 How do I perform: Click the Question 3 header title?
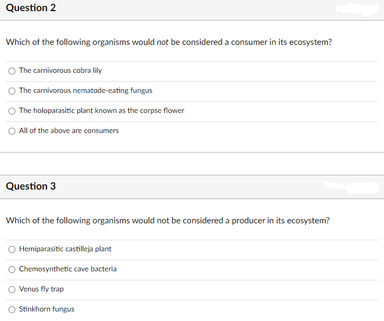[x=31, y=186]
